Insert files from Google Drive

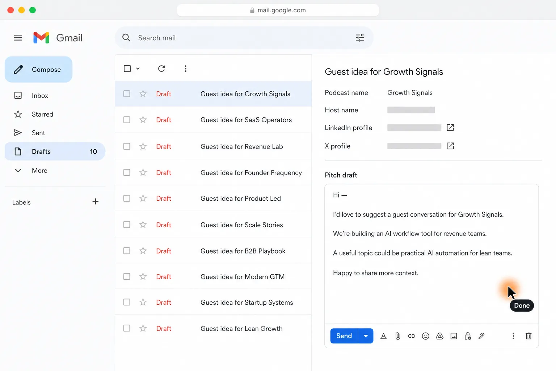tap(440, 336)
